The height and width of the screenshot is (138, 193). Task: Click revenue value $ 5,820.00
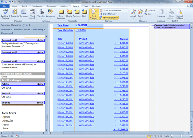point(121,125)
